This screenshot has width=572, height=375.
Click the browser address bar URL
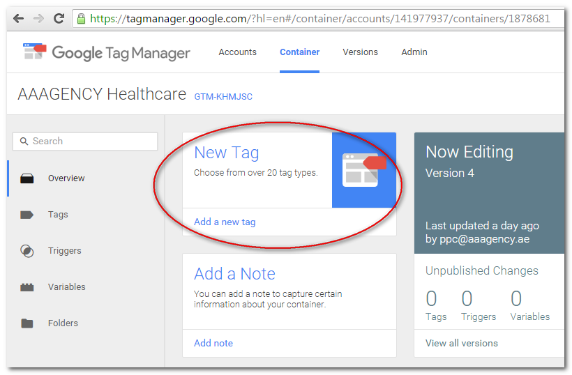click(x=320, y=19)
